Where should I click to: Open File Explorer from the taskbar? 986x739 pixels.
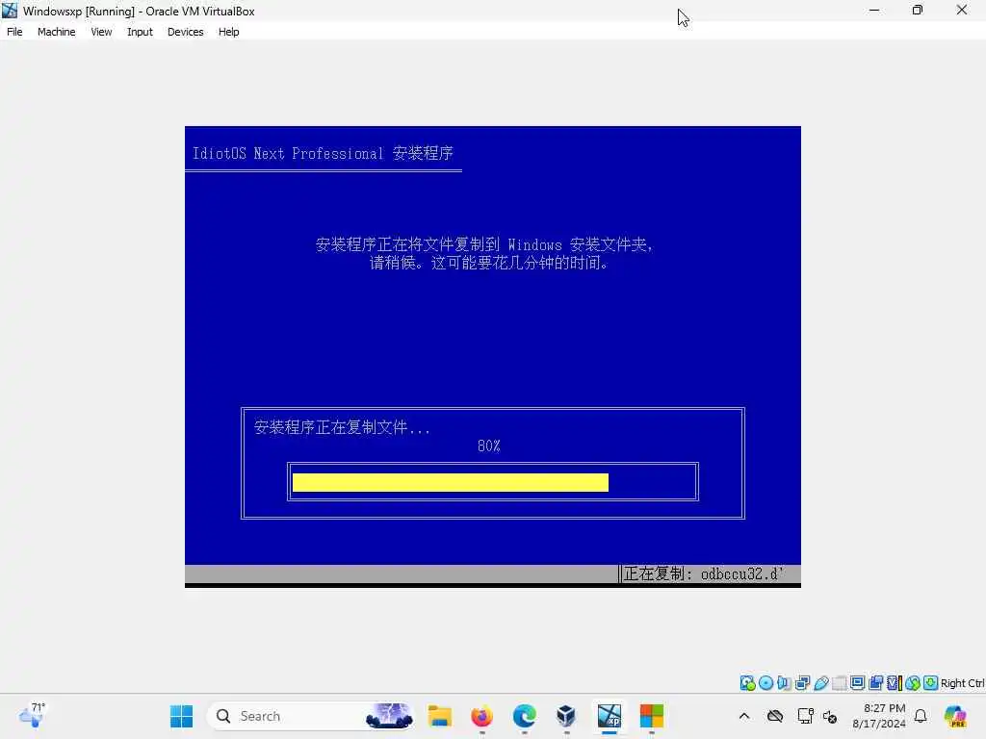click(439, 716)
